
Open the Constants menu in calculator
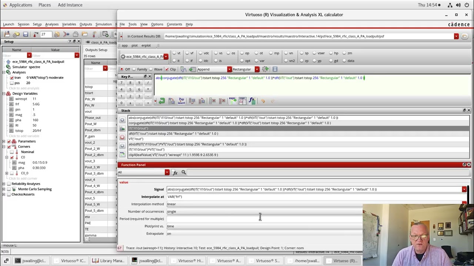pos(174,24)
